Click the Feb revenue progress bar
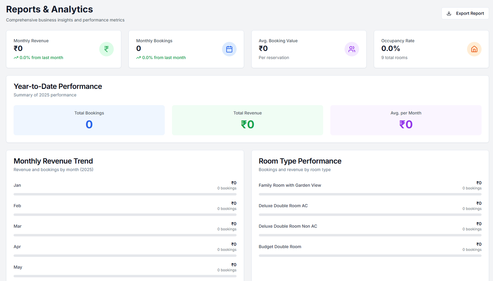The height and width of the screenshot is (281, 493). (x=125, y=214)
